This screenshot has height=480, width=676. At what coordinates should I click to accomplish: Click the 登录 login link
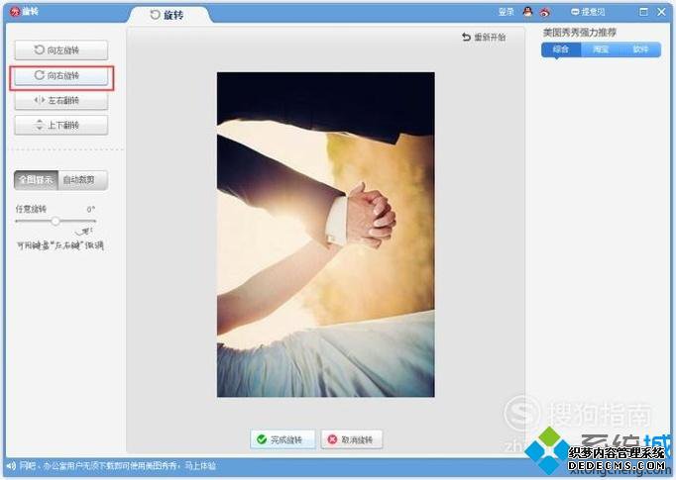(x=507, y=12)
